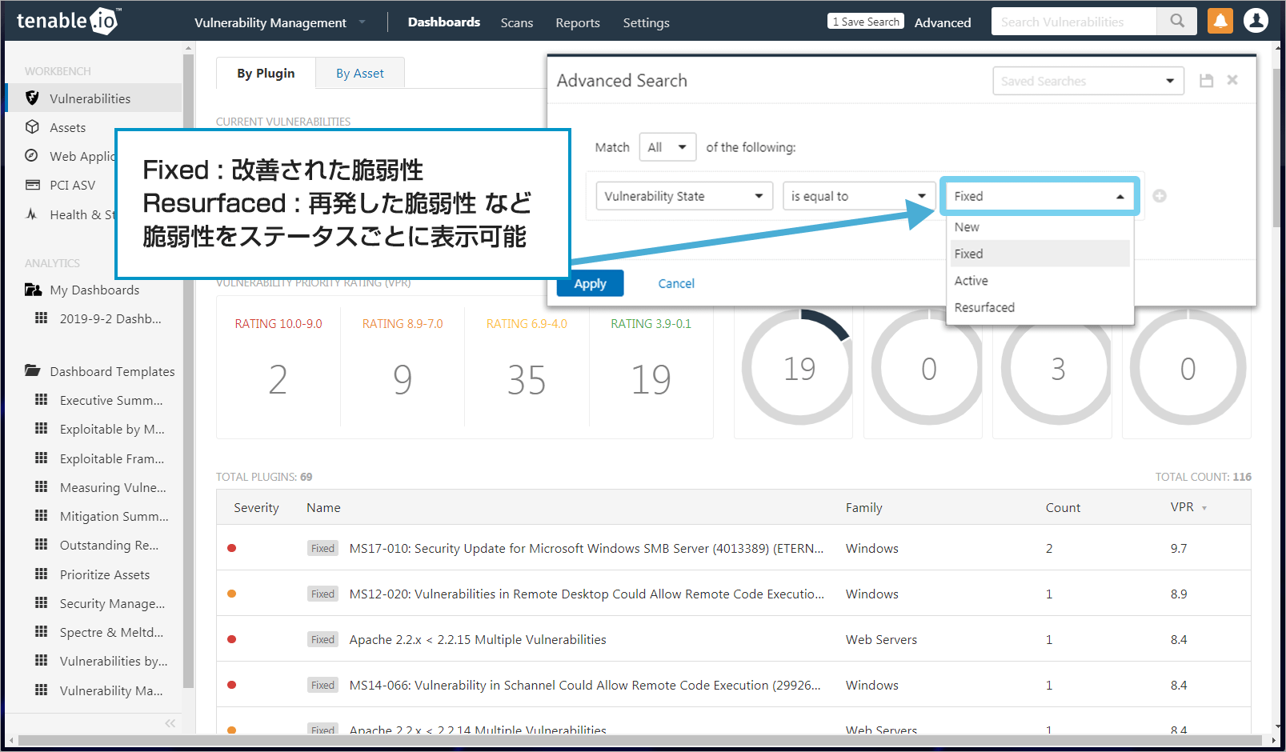
Task: Open the notifications bell icon
Action: coord(1220,21)
